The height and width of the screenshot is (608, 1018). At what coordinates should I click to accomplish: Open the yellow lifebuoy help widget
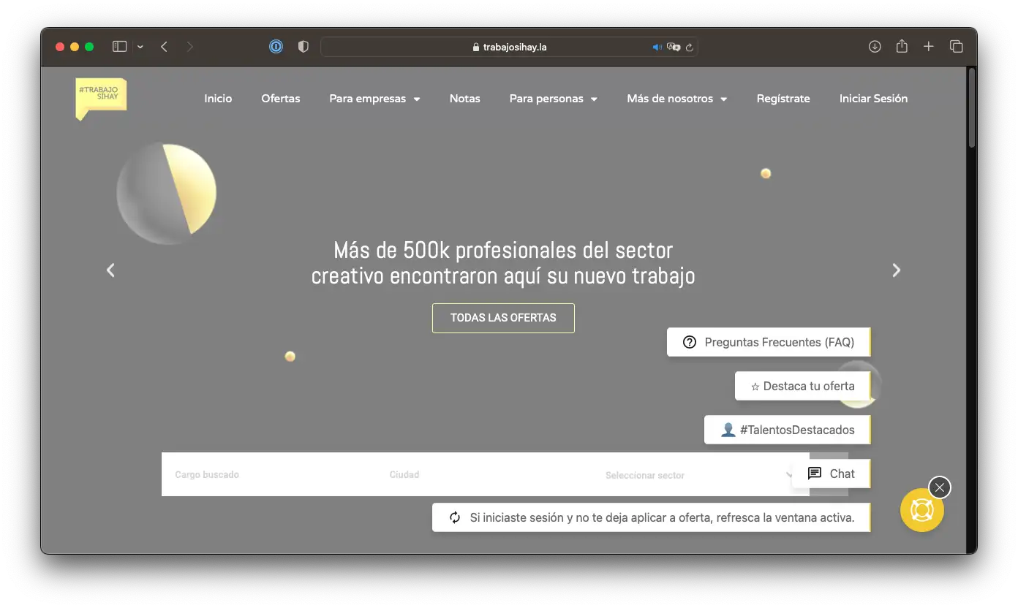(921, 510)
